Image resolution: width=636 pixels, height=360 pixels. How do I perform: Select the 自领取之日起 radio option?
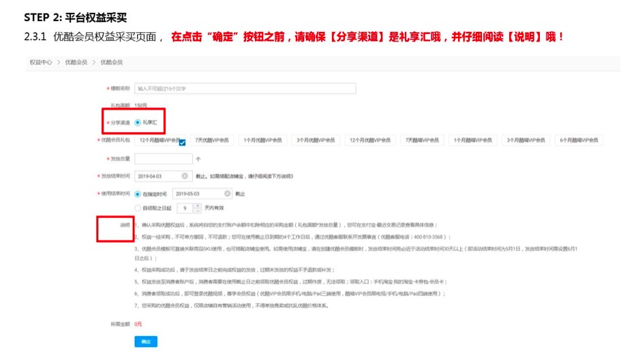click(x=138, y=208)
